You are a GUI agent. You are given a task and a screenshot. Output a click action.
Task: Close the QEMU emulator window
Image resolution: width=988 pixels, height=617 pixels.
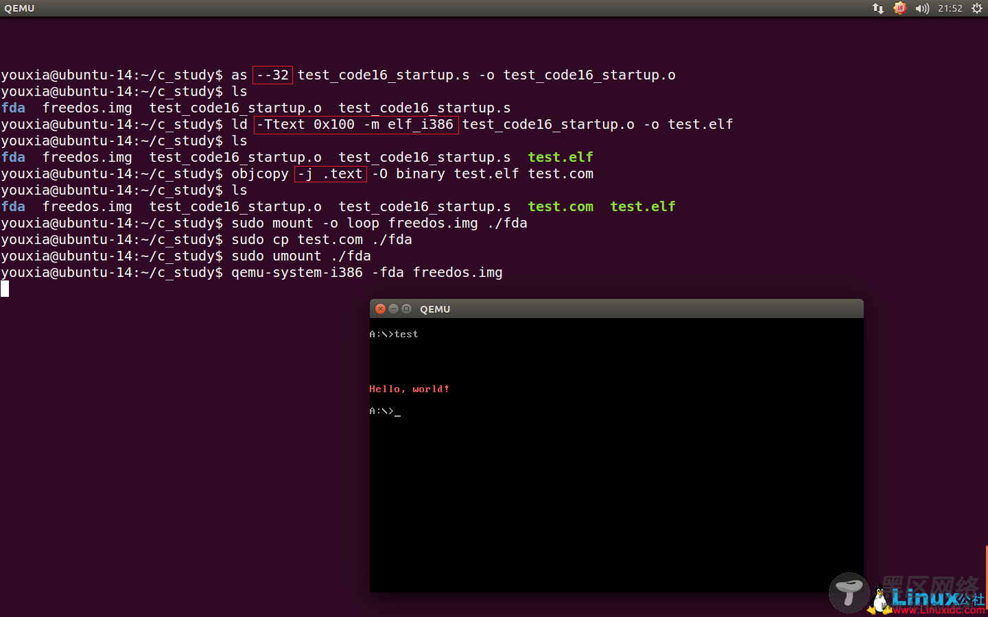click(380, 309)
